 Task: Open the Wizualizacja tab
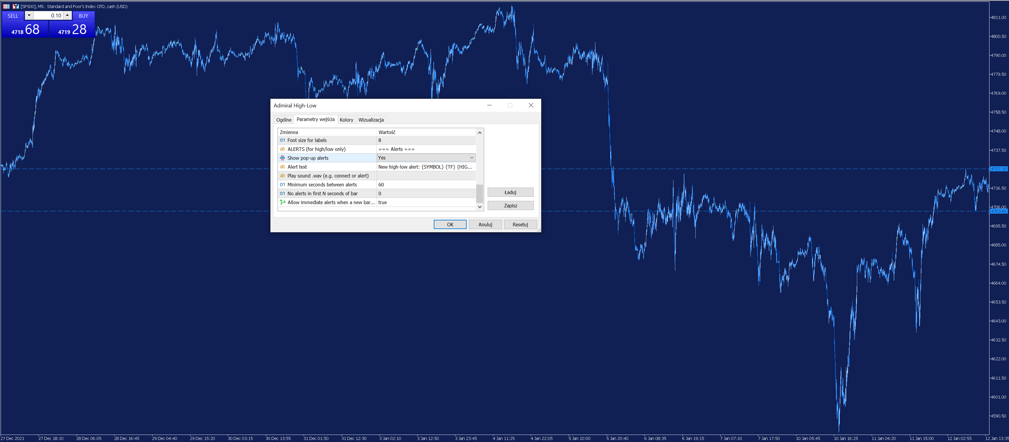(371, 120)
